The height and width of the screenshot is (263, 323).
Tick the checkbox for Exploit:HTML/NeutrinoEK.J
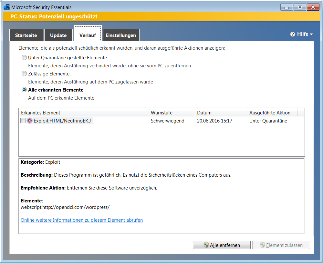point(23,121)
